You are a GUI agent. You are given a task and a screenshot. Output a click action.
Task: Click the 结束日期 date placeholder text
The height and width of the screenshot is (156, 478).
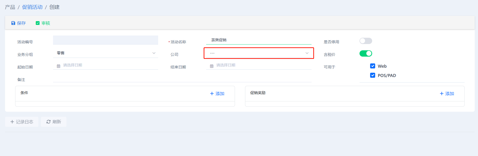(226, 65)
